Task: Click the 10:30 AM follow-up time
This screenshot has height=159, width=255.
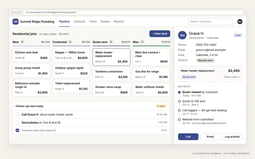Action: click(x=162, y=114)
